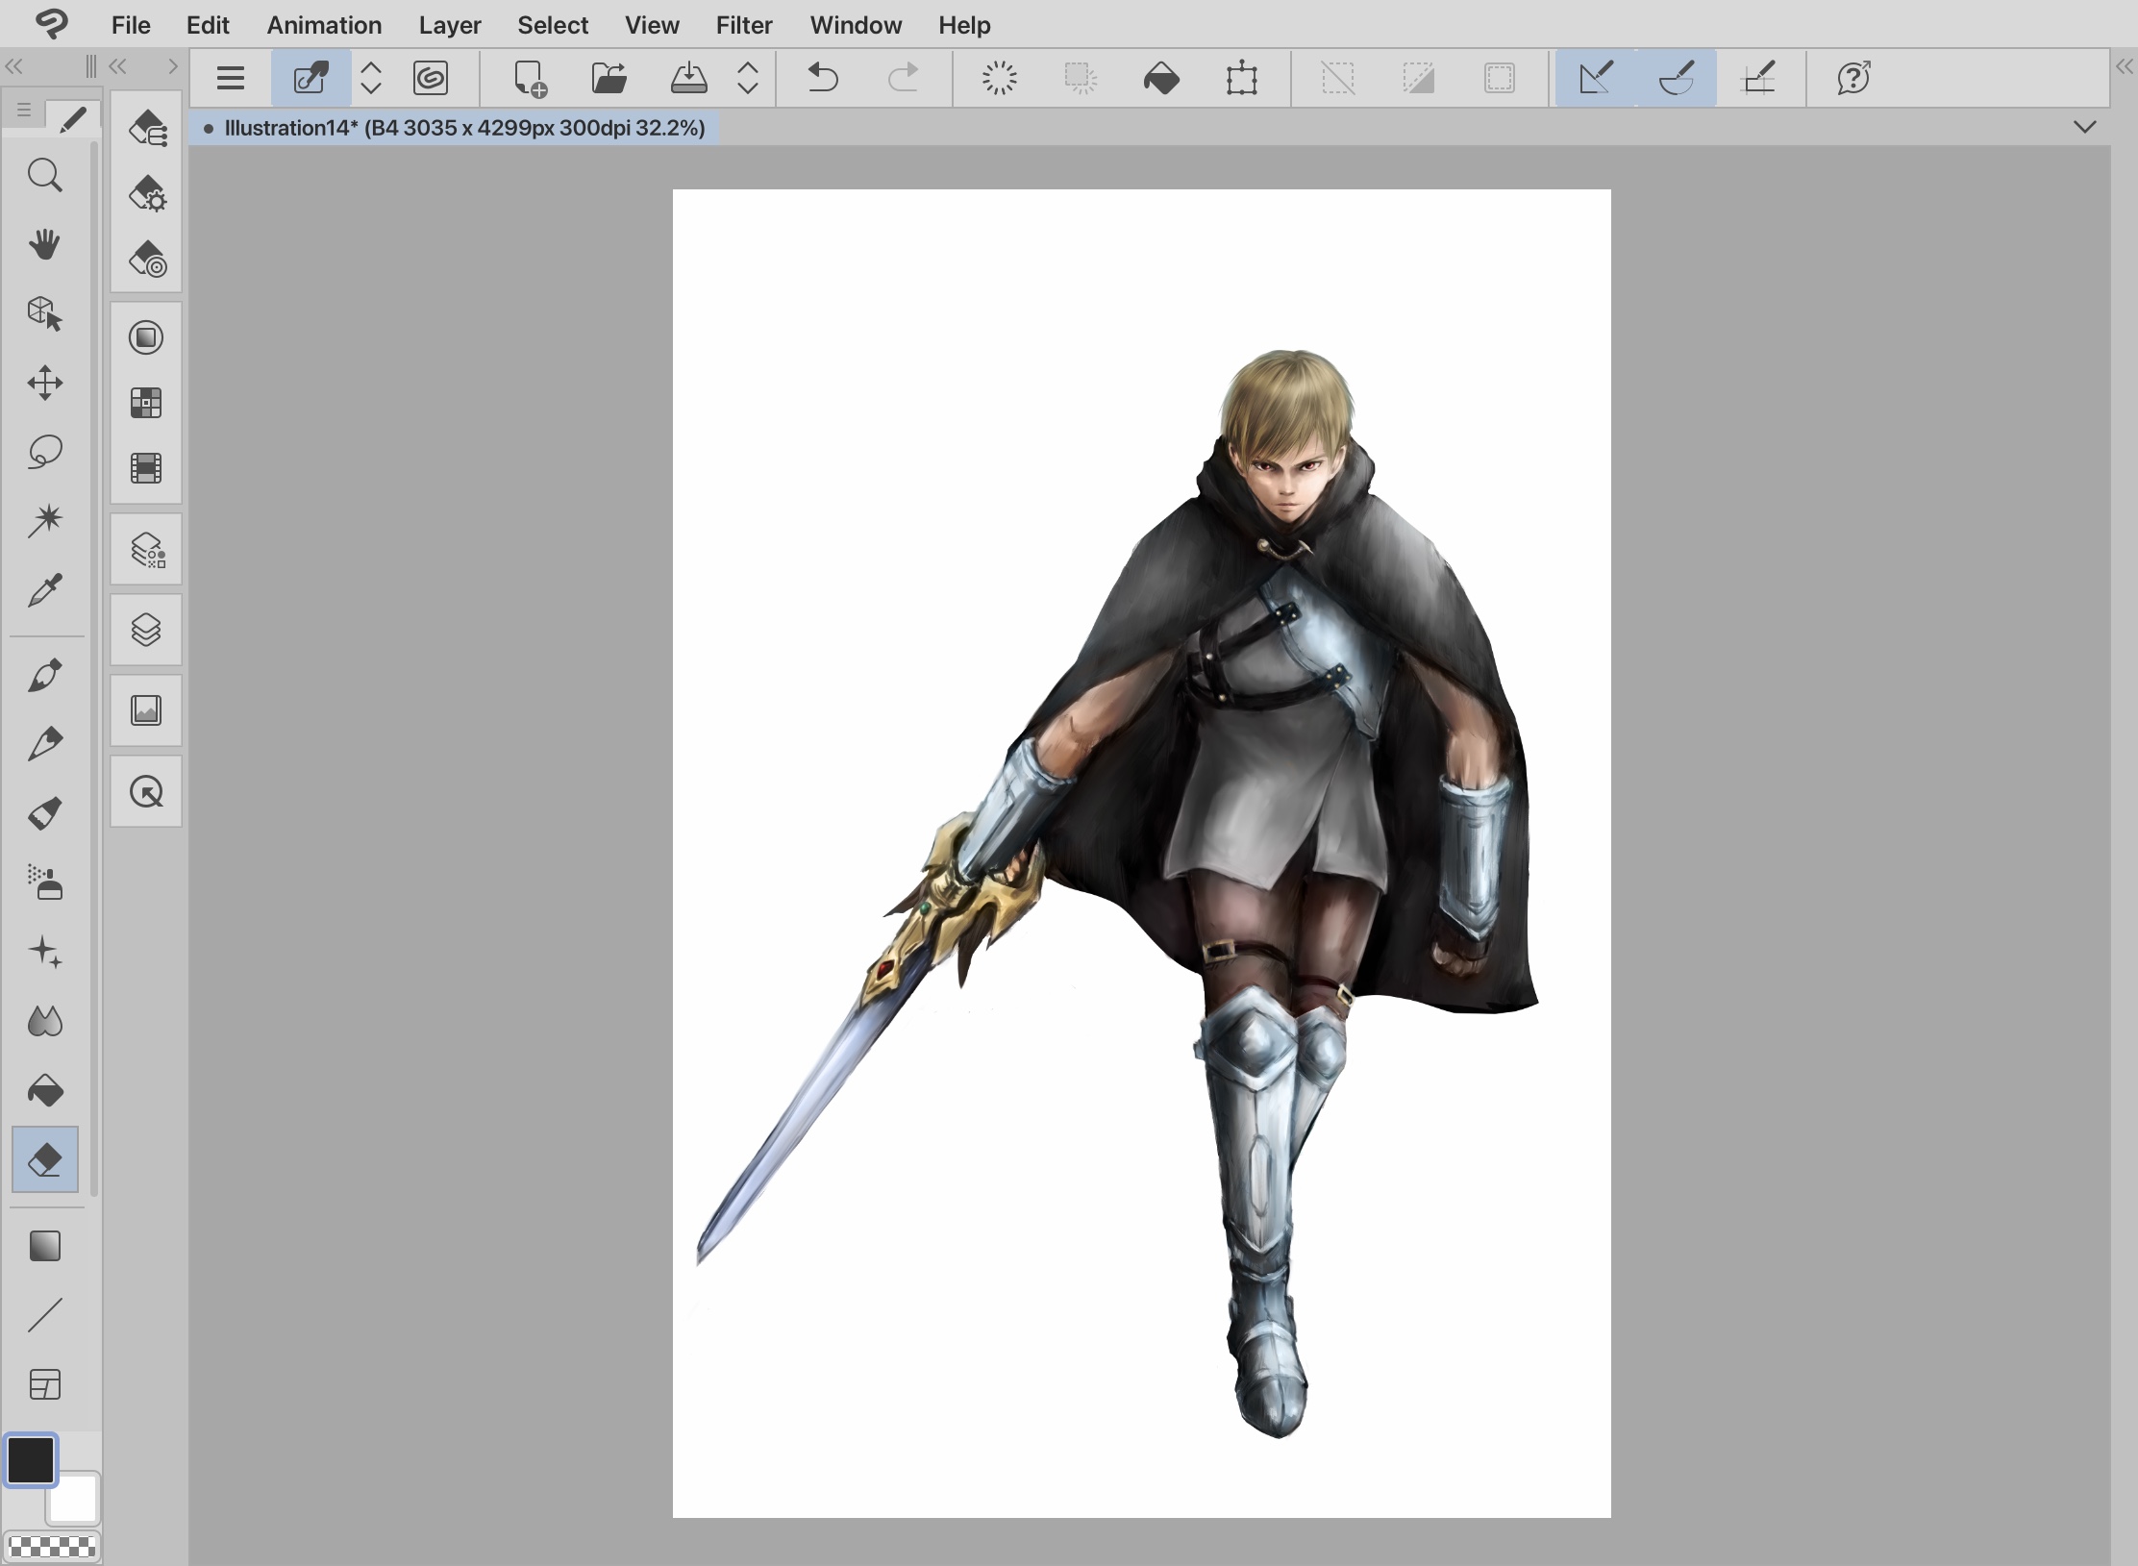Create a new canvas document

tap(530, 78)
